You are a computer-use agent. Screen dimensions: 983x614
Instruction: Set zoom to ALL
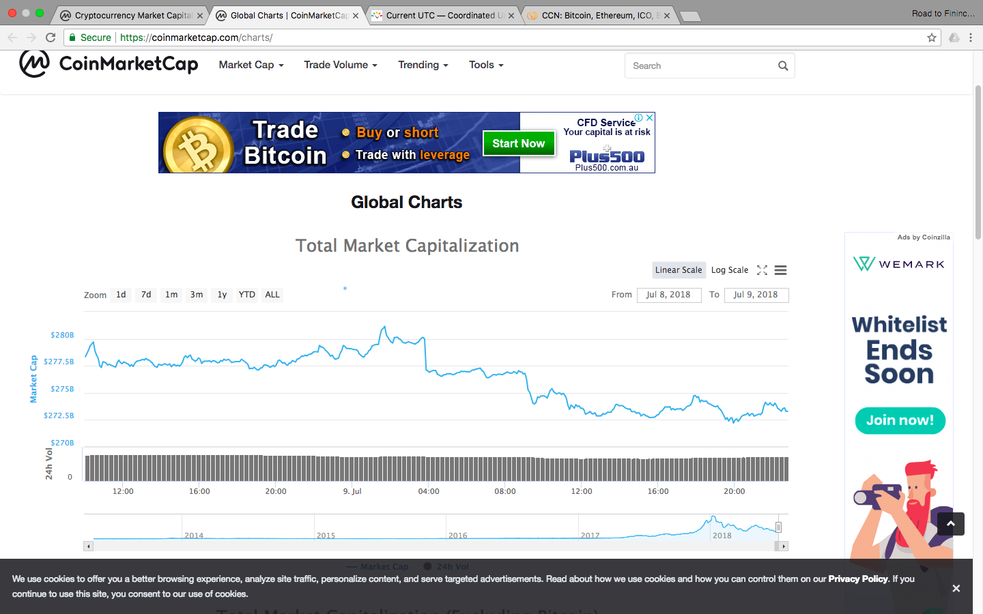[x=272, y=295]
